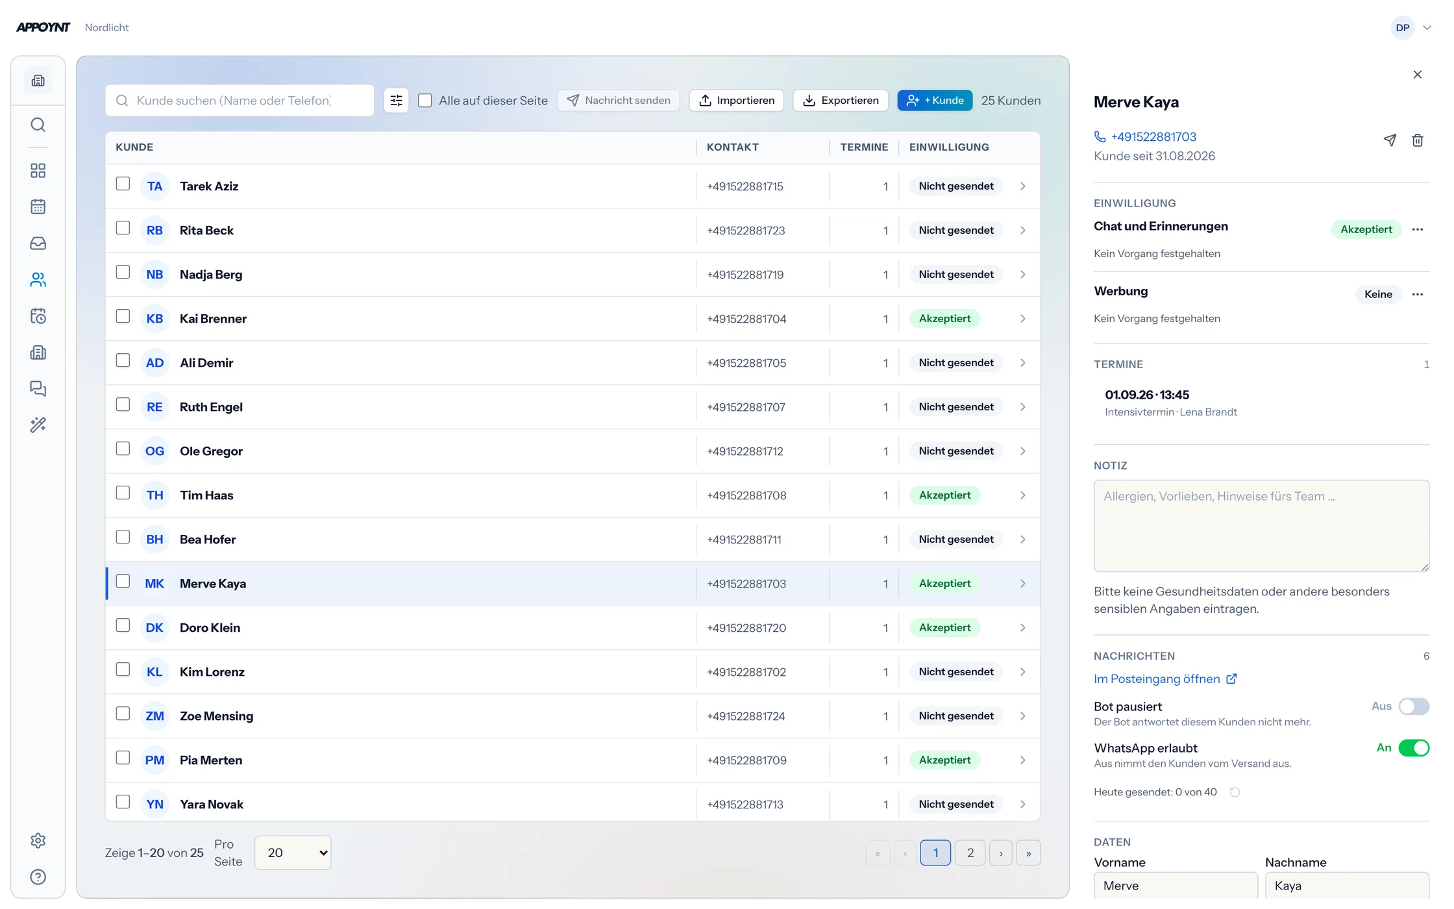The height and width of the screenshot is (909, 1454).
Task: Select page 1 in pagination
Action: (x=935, y=853)
